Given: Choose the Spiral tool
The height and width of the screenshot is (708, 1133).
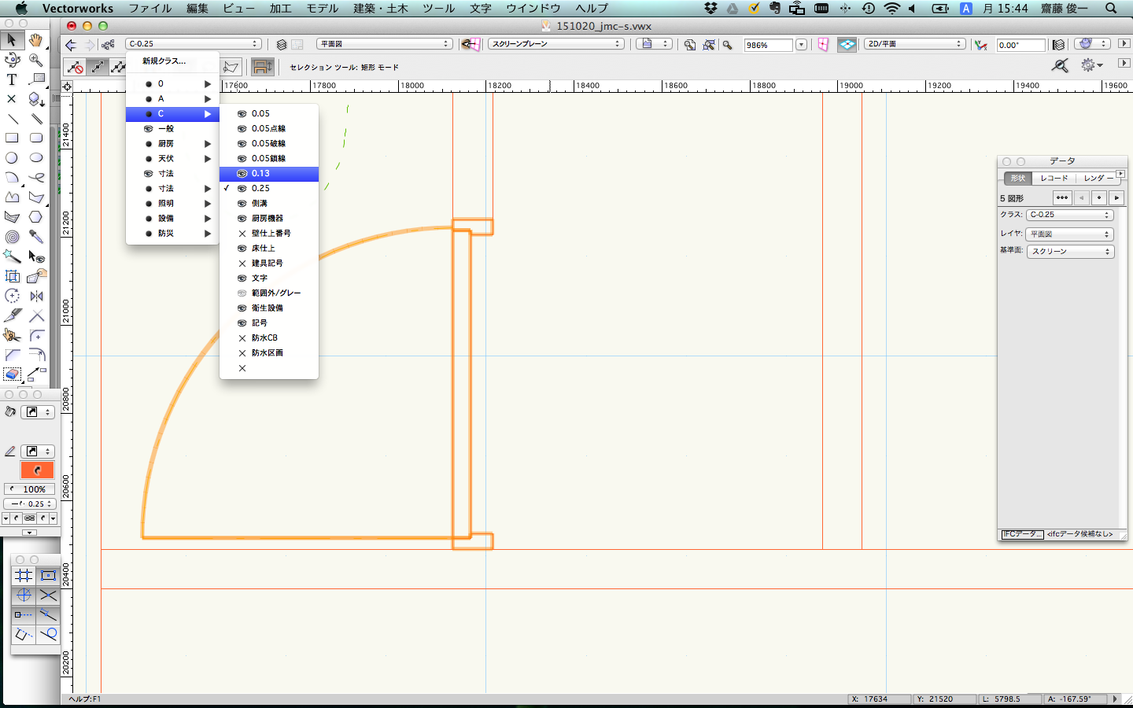Looking at the screenshot, I should [12, 237].
